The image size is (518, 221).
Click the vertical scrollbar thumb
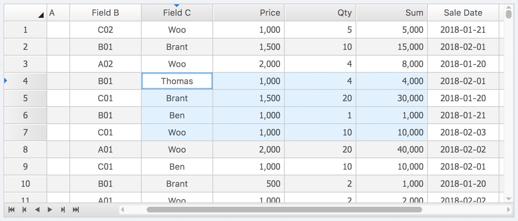coord(509,14)
